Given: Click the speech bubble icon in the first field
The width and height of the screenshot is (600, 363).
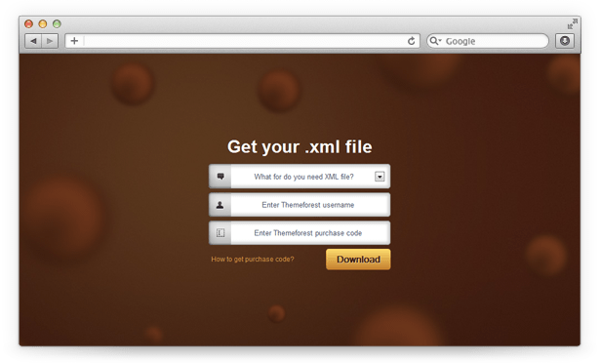Looking at the screenshot, I should (220, 177).
